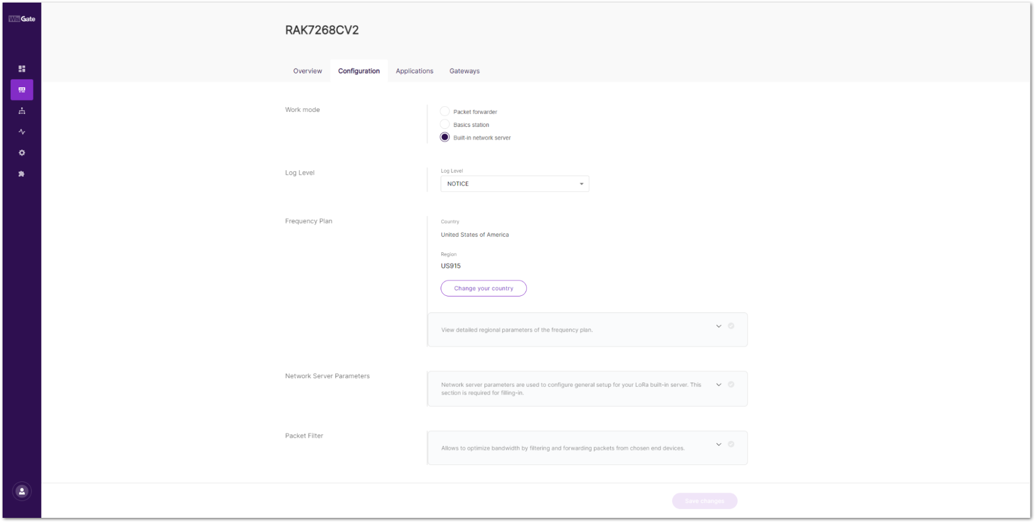Select Packet forwarder work mode

(445, 111)
